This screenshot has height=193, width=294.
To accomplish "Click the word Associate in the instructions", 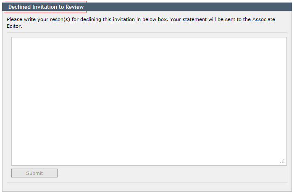I will [264, 19].
